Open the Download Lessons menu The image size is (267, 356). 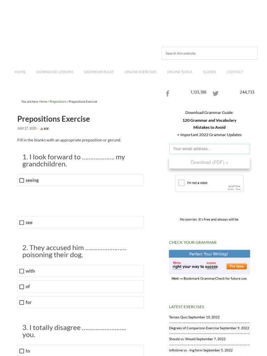coord(55,72)
